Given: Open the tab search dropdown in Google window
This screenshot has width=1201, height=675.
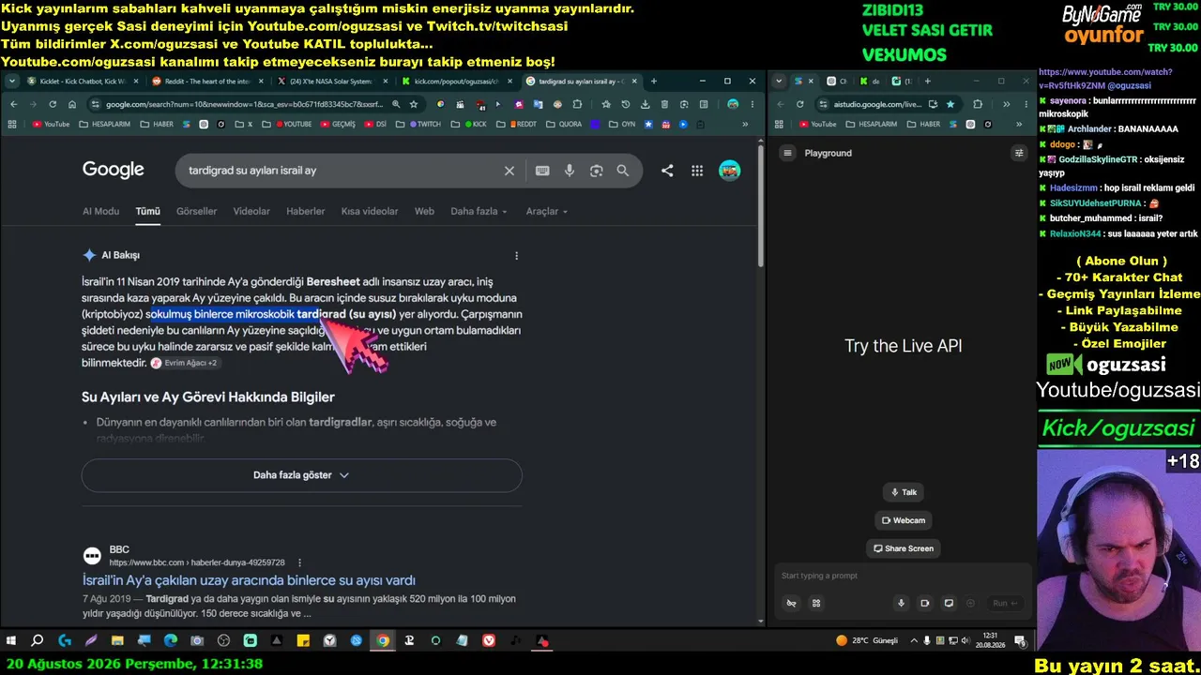Looking at the screenshot, I should (x=11, y=82).
